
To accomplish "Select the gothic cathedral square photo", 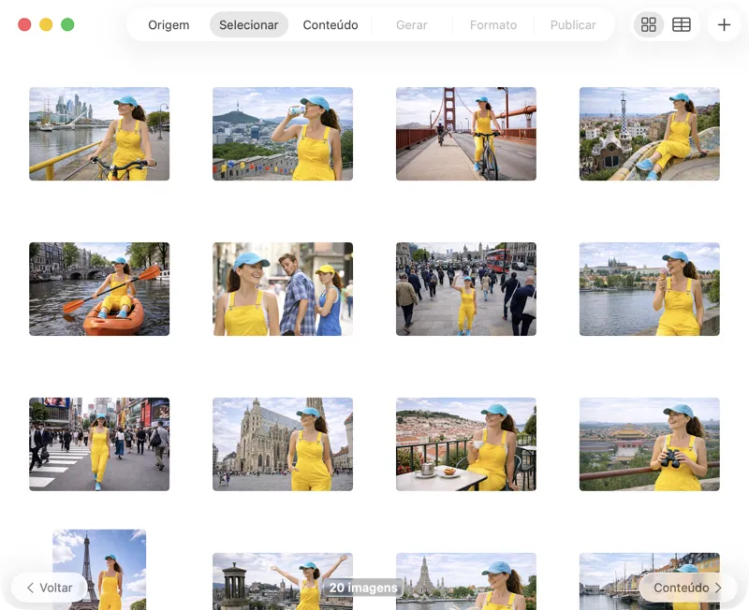I will click(x=283, y=444).
